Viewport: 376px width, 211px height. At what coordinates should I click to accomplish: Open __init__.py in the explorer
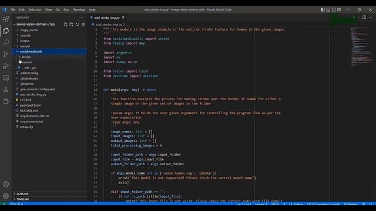point(49,68)
